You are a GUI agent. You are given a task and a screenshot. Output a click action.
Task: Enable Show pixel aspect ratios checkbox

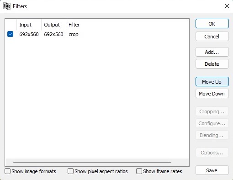coord(70,171)
